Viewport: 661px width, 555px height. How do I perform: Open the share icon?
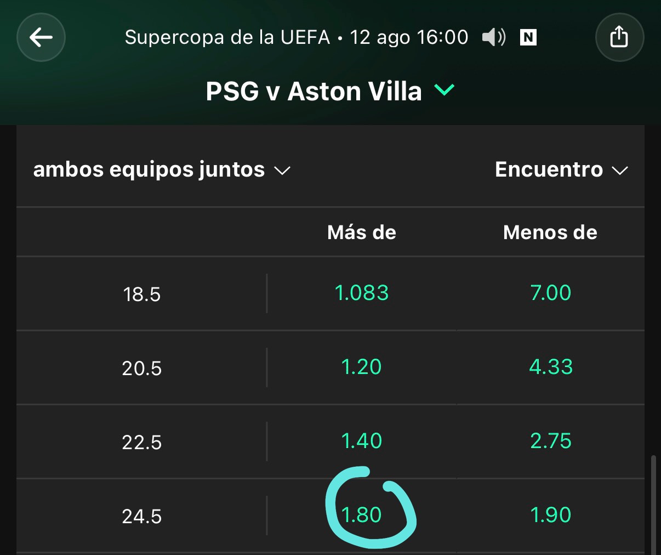pos(619,37)
